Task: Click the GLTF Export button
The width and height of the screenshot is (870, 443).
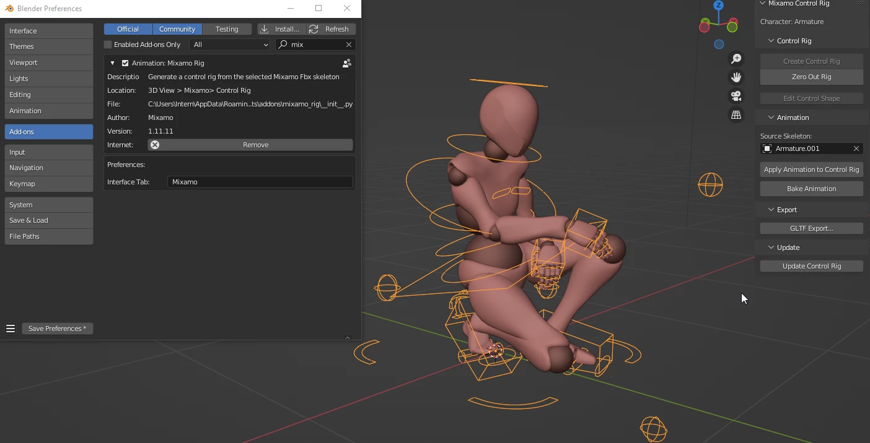Action: (812, 228)
